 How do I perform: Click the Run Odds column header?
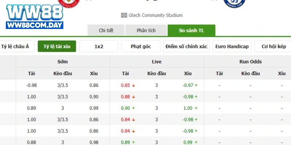coord(251,62)
